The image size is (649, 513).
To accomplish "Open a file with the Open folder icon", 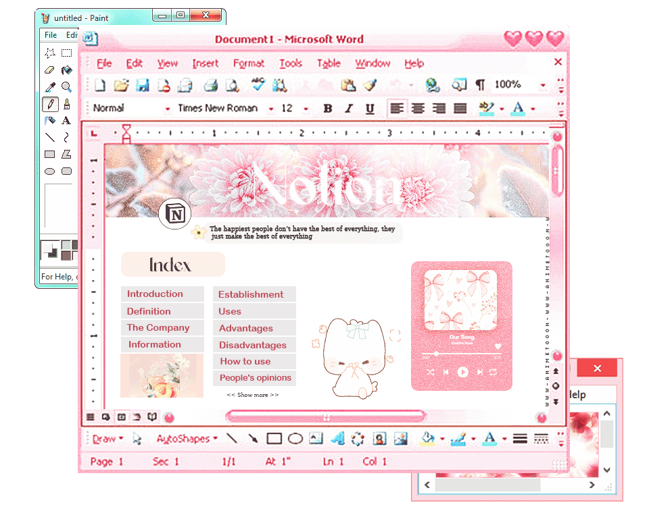I will [121, 85].
